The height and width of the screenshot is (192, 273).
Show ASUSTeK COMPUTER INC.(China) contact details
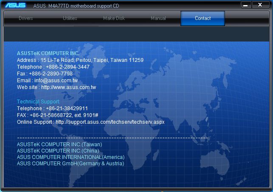[x=58, y=150]
